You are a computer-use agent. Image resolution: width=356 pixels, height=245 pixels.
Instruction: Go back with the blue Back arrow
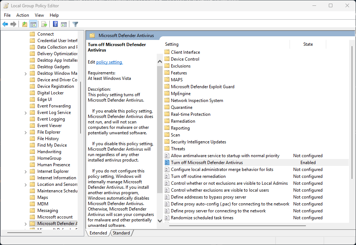[5, 24]
